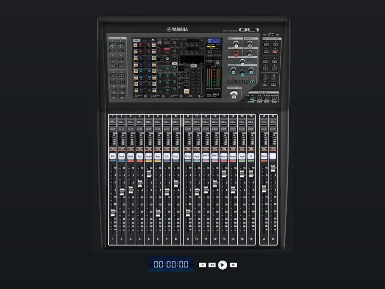Select channel 1 with its SEL key
The height and width of the screenshot is (289, 385).
pyautogui.click(x=113, y=122)
